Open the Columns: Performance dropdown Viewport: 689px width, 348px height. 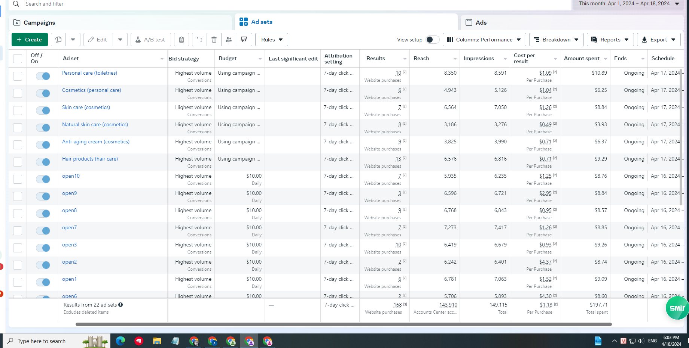click(484, 40)
